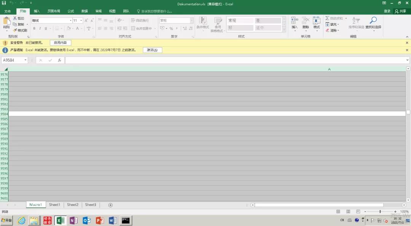The image size is (411, 226).
Task: Expand the font size dropdown
Action: 81,21
